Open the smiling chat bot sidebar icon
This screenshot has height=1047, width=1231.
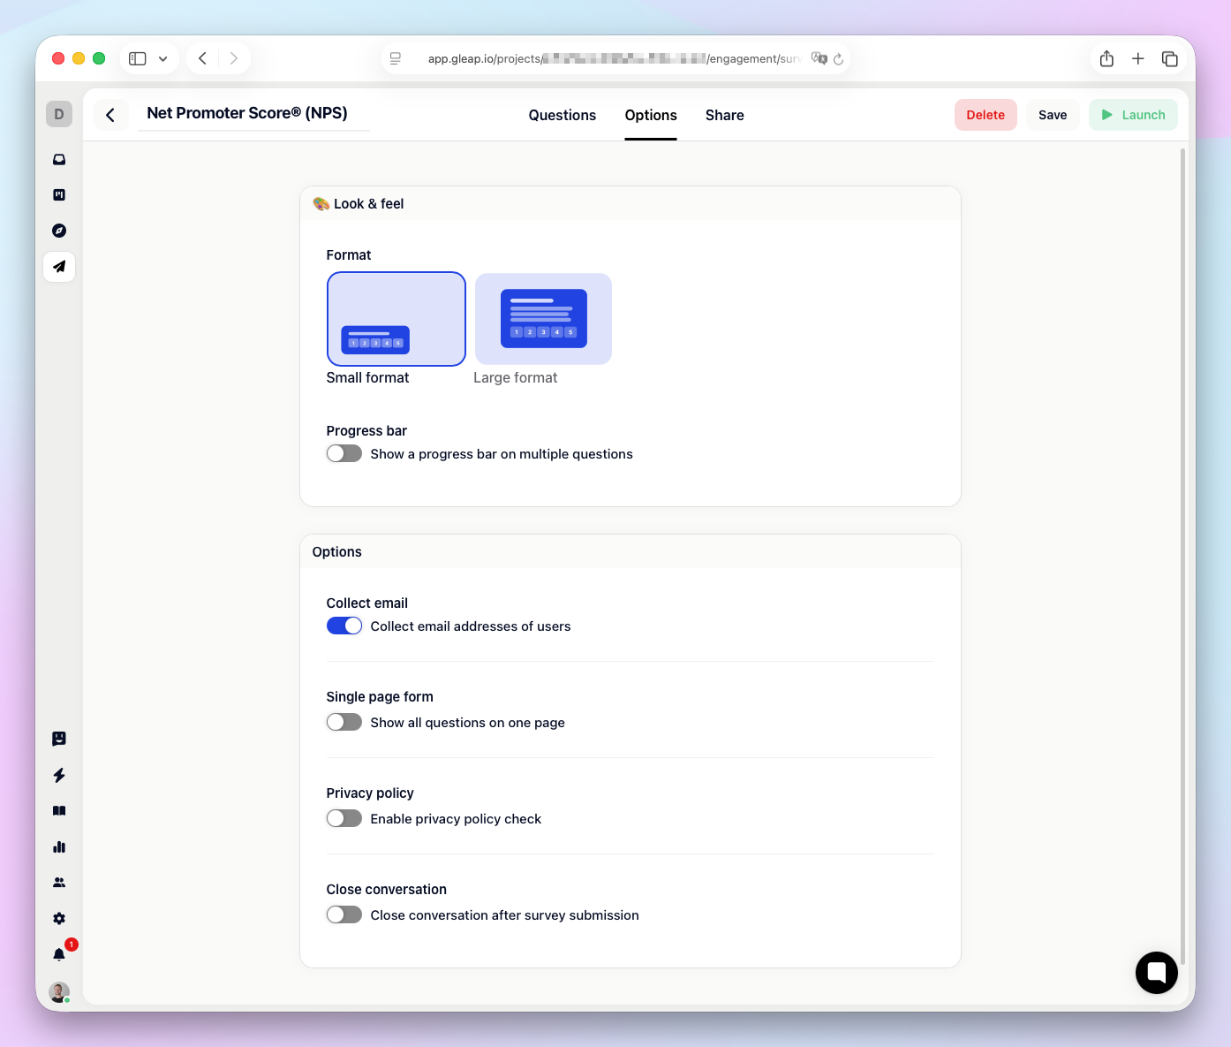[59, 739]
